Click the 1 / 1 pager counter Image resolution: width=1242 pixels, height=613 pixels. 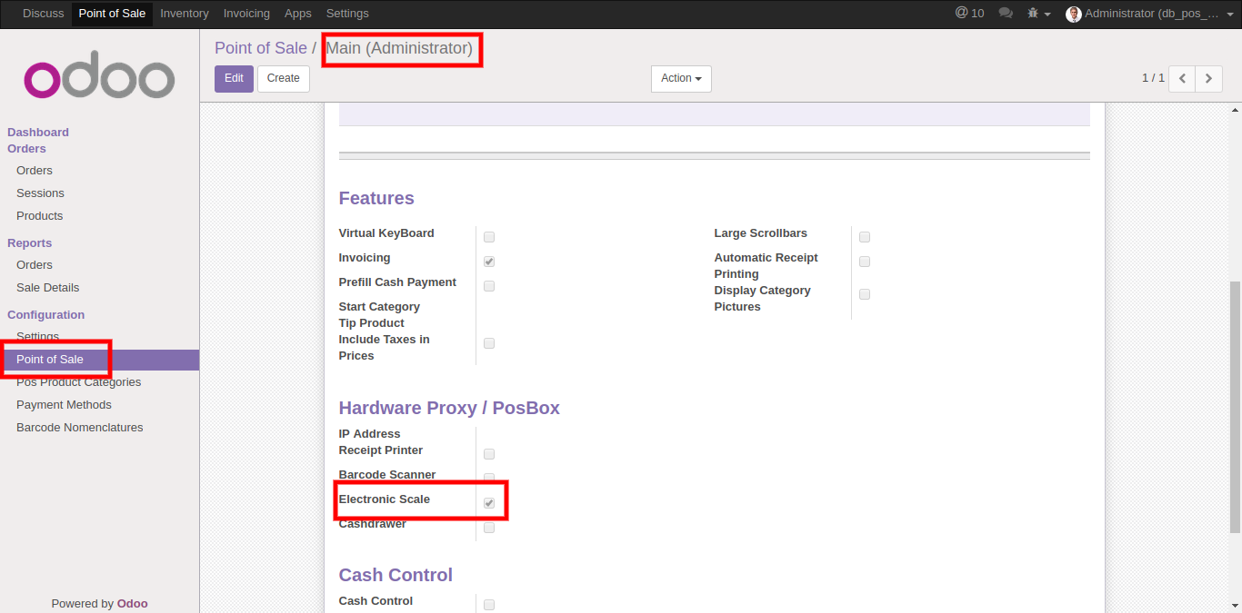[x=1153, y=78]
